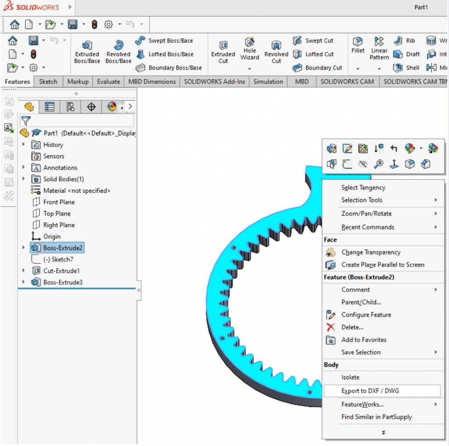Viewport: 449px width, 446px height.
Task: Zoom to selection from the context toolbar
Action: click(378, 164)
